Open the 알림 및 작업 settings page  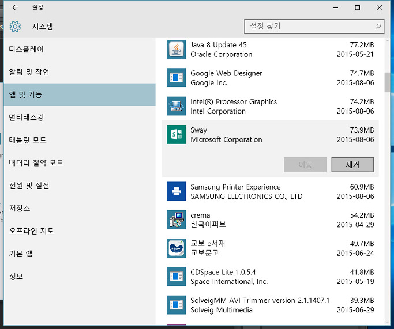click(80, 72)
